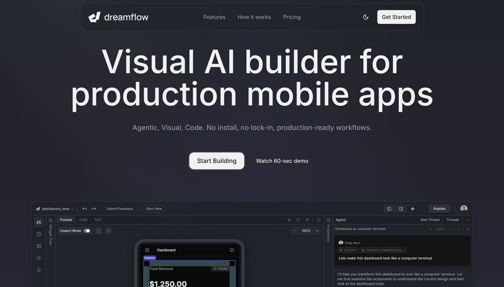The image size is (504, 287).
Task: Click the monitor icon in phone Dashboard
Action: click(232, 250)
